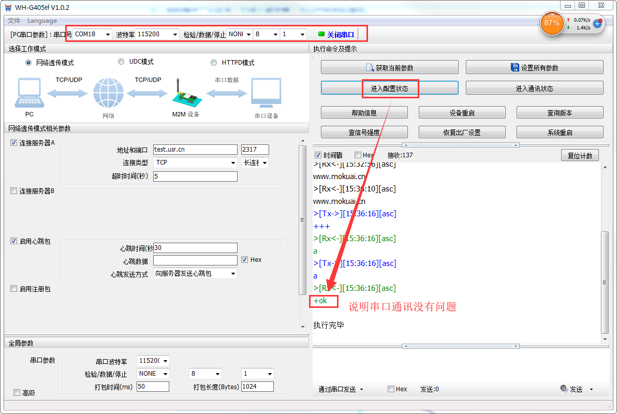
Task: Open the Language menu
Action: (42, 21)
